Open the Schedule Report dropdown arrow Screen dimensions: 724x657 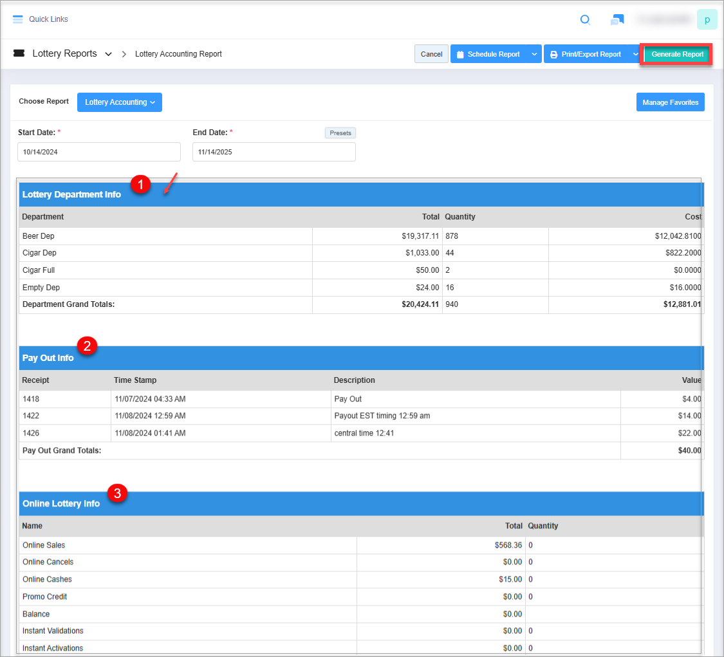coord(534,54)
